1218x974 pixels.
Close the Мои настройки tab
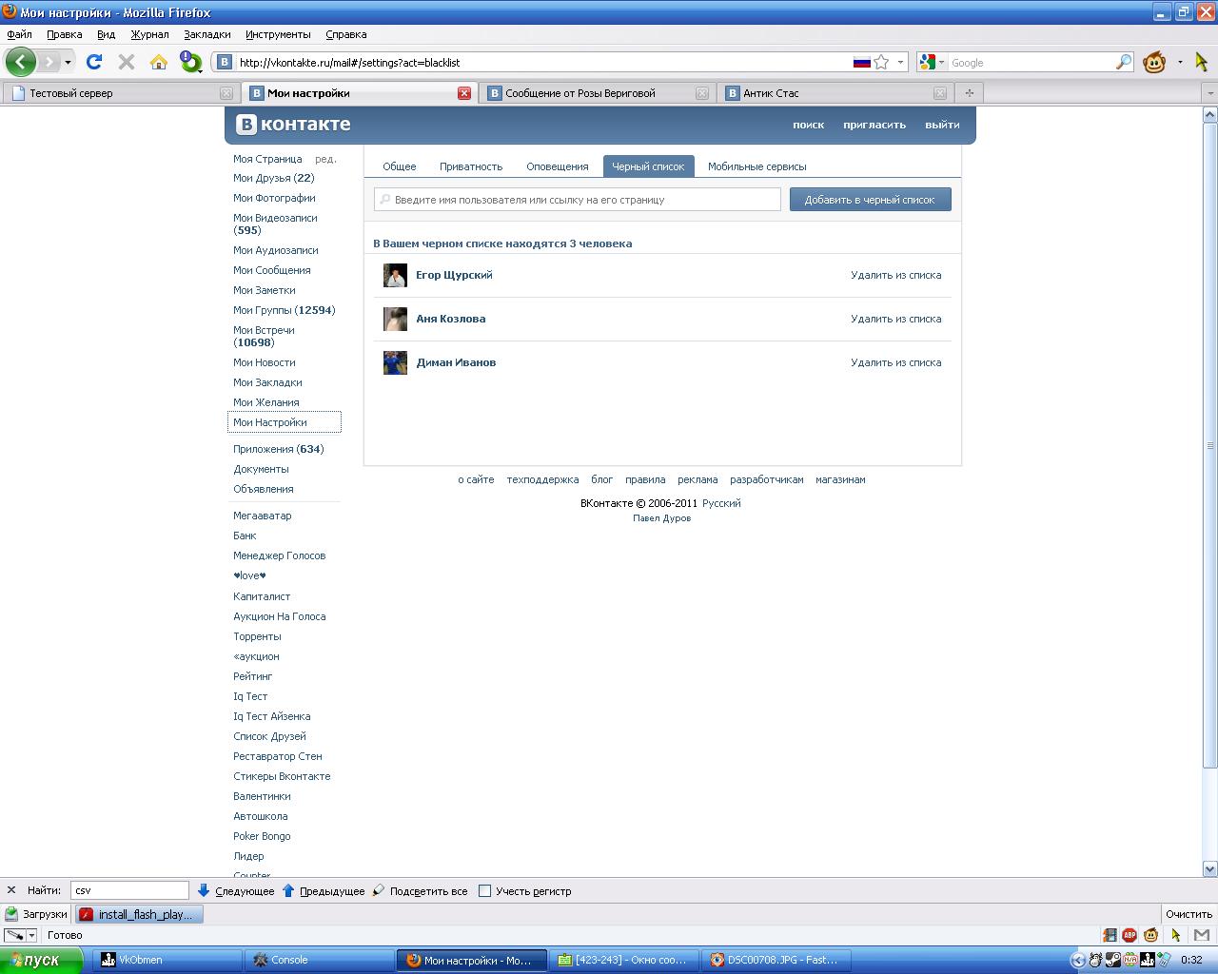pyautogui.click(x=464, y=93)
